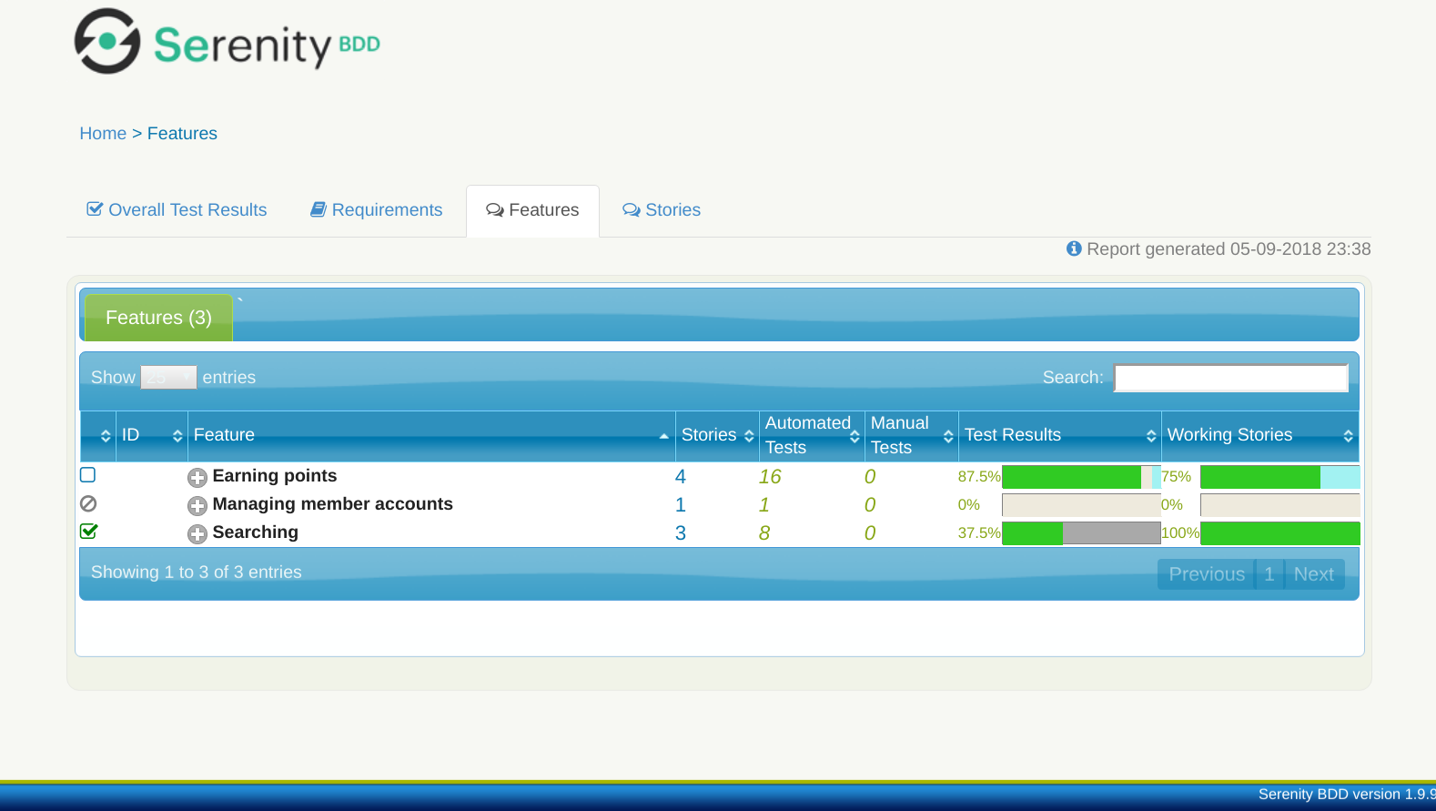Expand the Earning points feature row
Screen dimensions: 1436x811
[197, 478]
